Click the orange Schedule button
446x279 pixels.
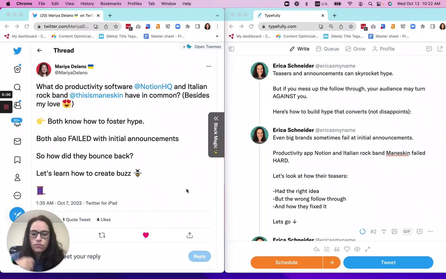tap(286, 263)
